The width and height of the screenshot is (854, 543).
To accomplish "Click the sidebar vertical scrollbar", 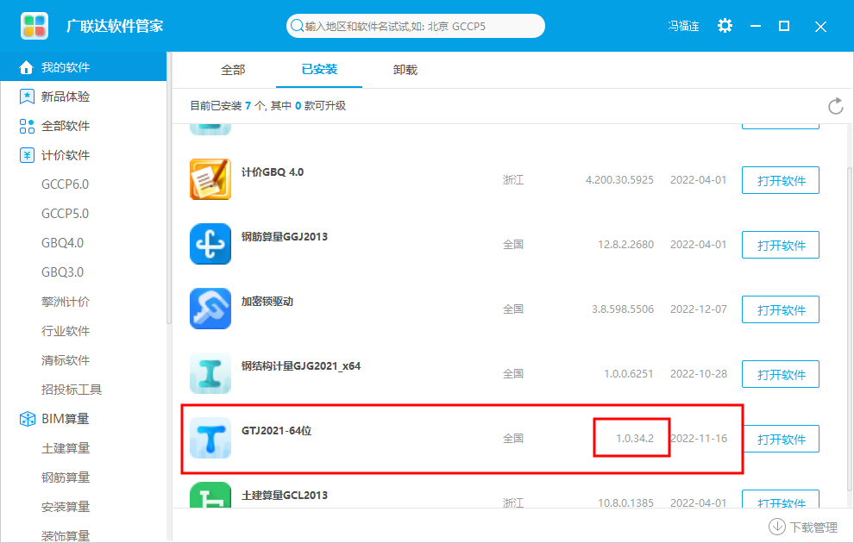I will pyautogui.click(x=169, y=189).
